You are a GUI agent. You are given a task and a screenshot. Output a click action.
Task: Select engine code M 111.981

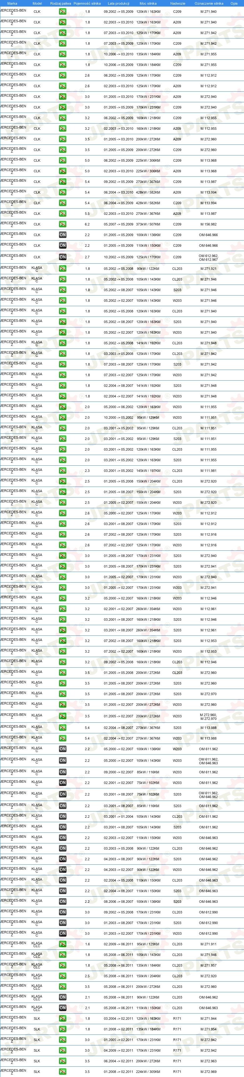click(x=208, y=470)
